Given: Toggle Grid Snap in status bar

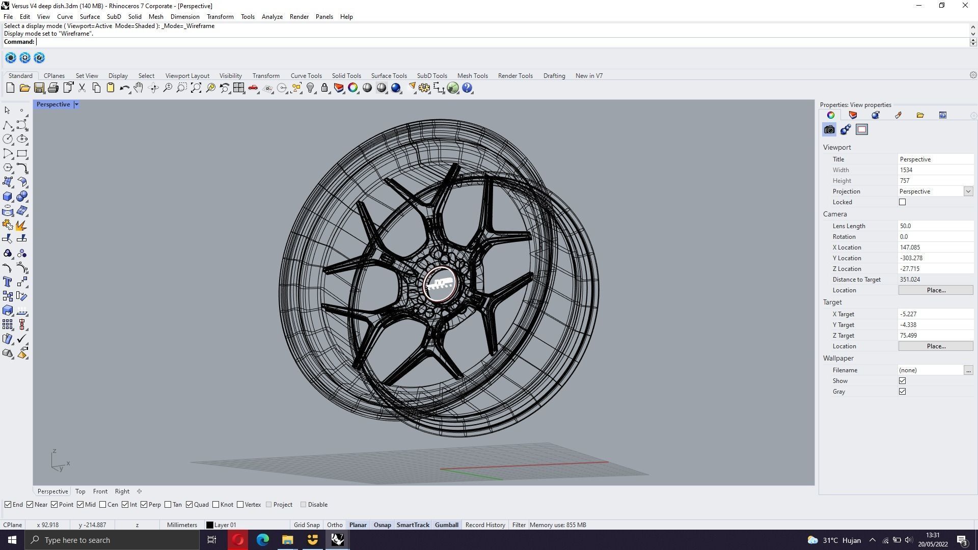Looking at the screenshot, I should 307,525.
